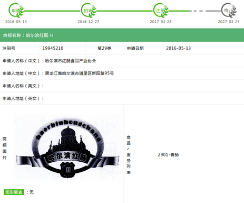The image size is (244, 203).
Task: Click the 注册号 label
Action: click(x=9, y=48)
